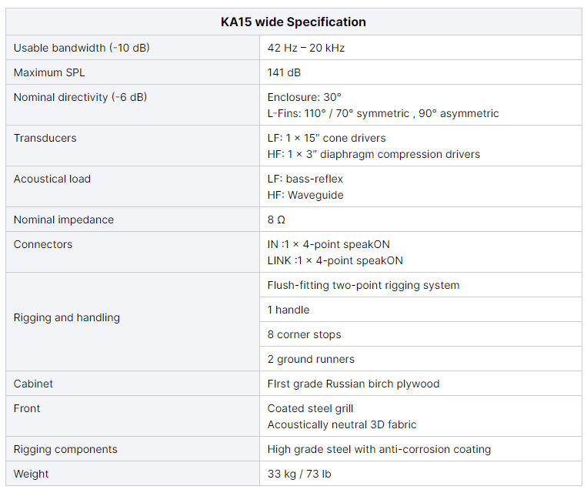Click the 33 kg / 73 lb weight value
The height and width of the screenshot is (493, 587).
[299, 474]
